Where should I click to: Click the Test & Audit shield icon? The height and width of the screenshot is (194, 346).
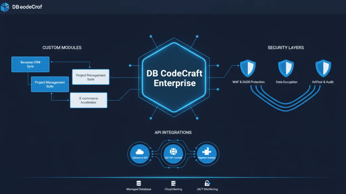tap(323, 68)
